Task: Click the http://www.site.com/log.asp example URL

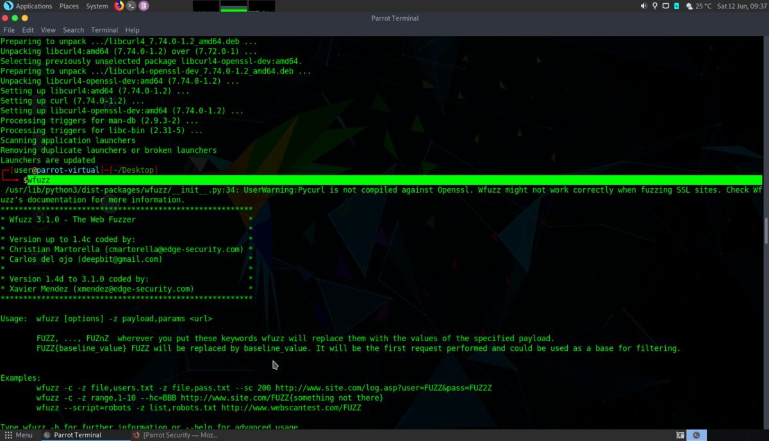Action: coord(383,389)
